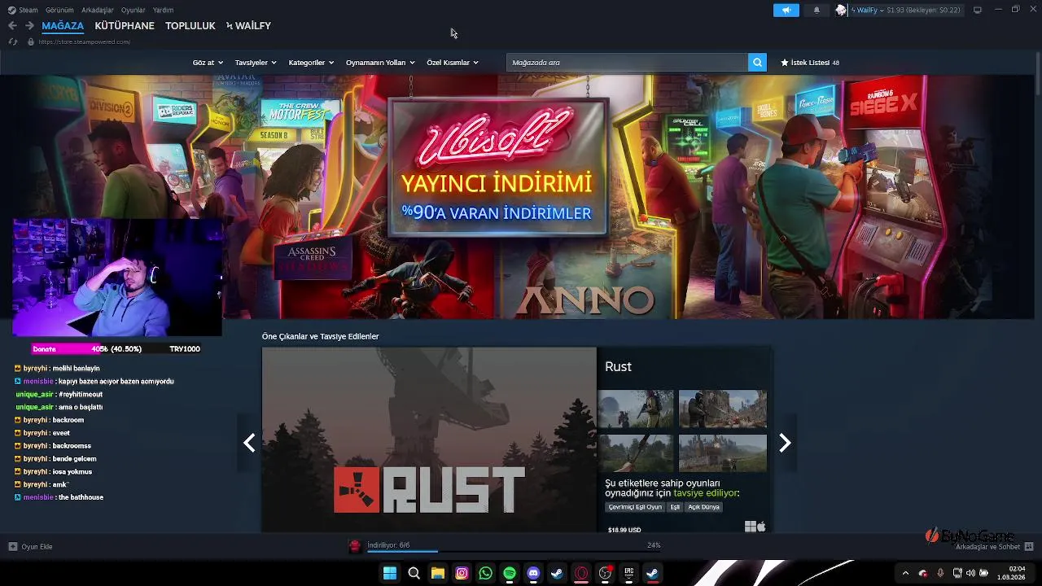Image resolution: width=1042 pixels, height=586 pixels.
Task: Open İstek Listesi wishlist link
Action: [810, 63]
